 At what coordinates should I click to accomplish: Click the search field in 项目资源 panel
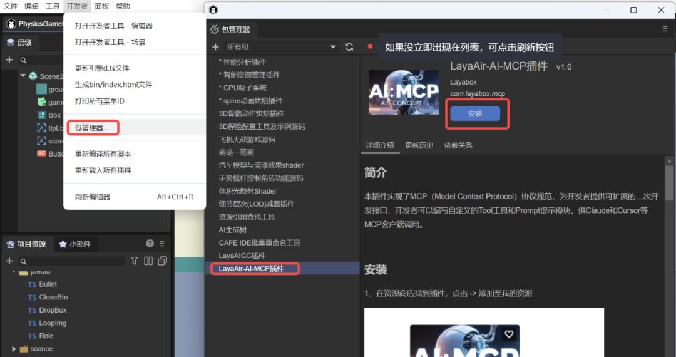(72, 261)
